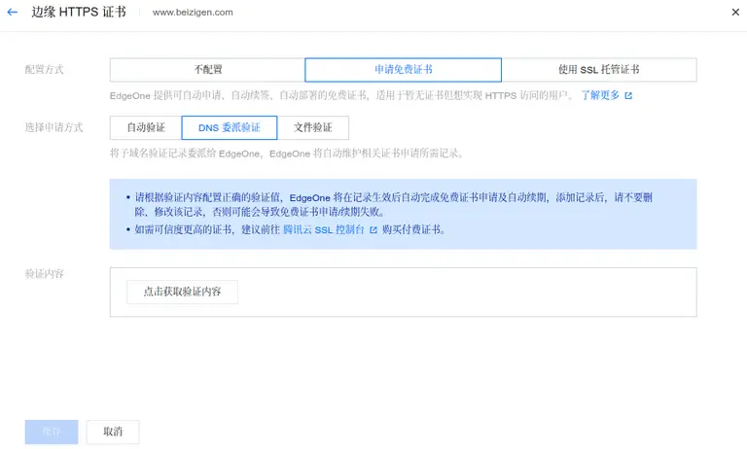Click the 边缘 HTTPS 证书 title
747x449 pixels.
tap(79, 12)
